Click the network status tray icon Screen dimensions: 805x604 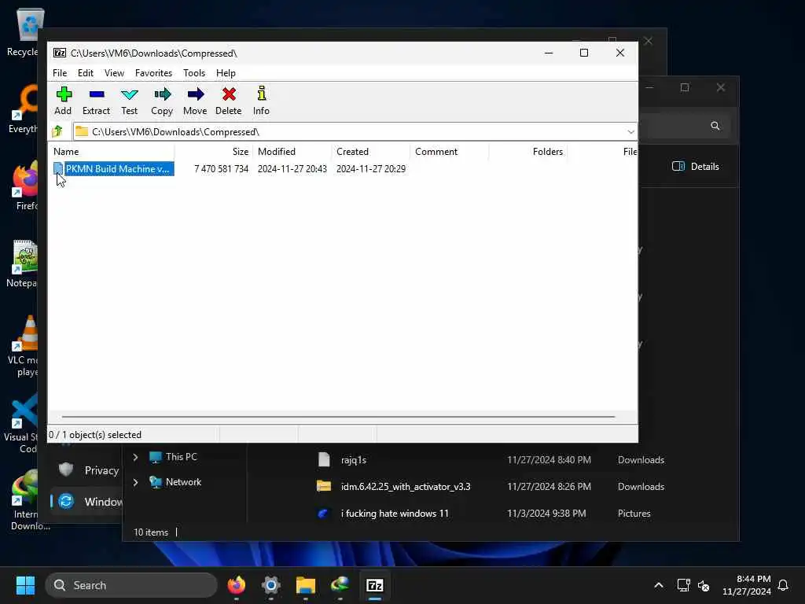click(683, 585)
